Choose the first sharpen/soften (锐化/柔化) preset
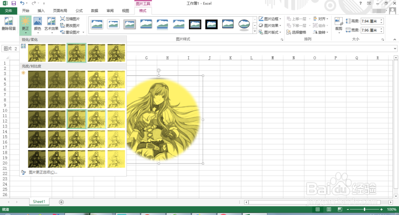This screenshot has height=215, width=399. tap(37, 53)
